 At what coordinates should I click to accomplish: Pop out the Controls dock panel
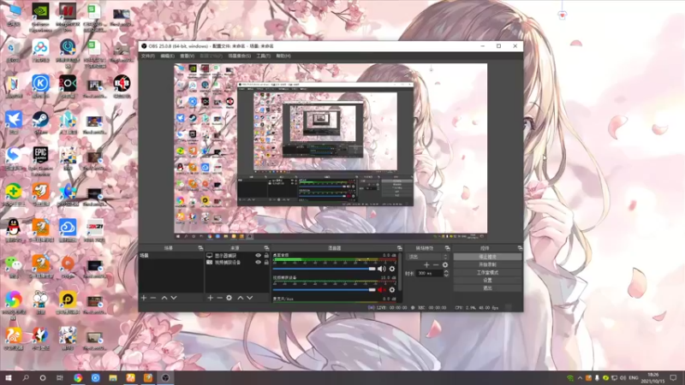coord(520,248)
